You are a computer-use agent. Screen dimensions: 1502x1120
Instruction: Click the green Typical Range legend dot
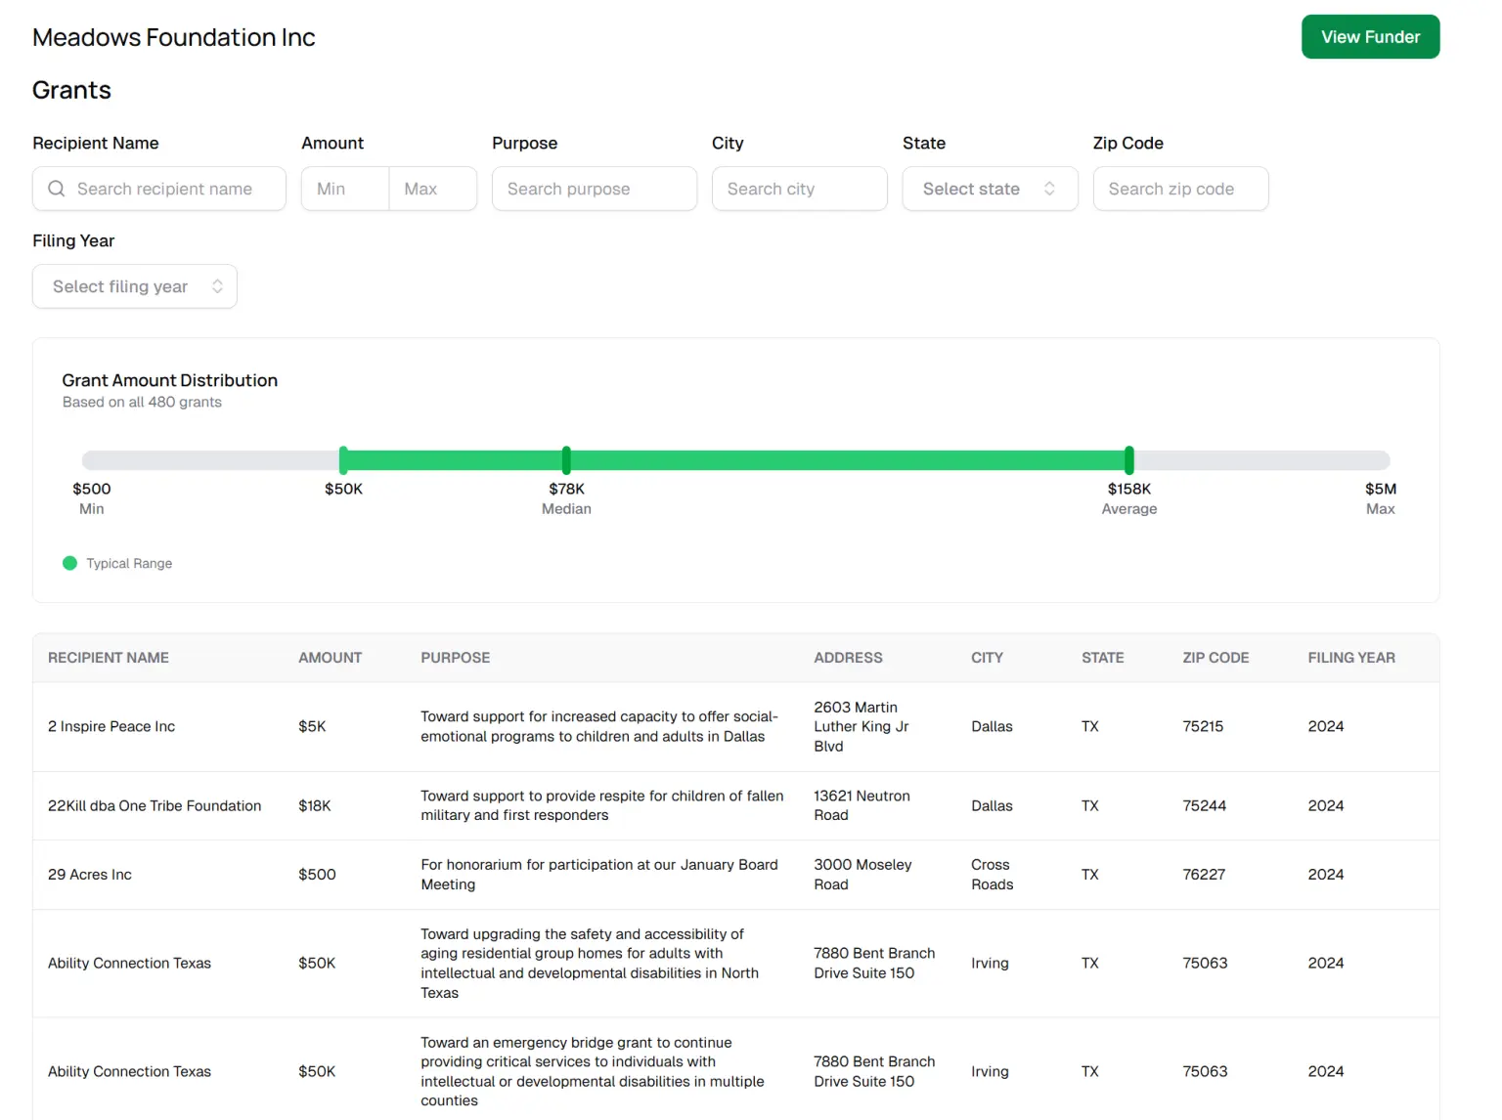coord(69,563)
